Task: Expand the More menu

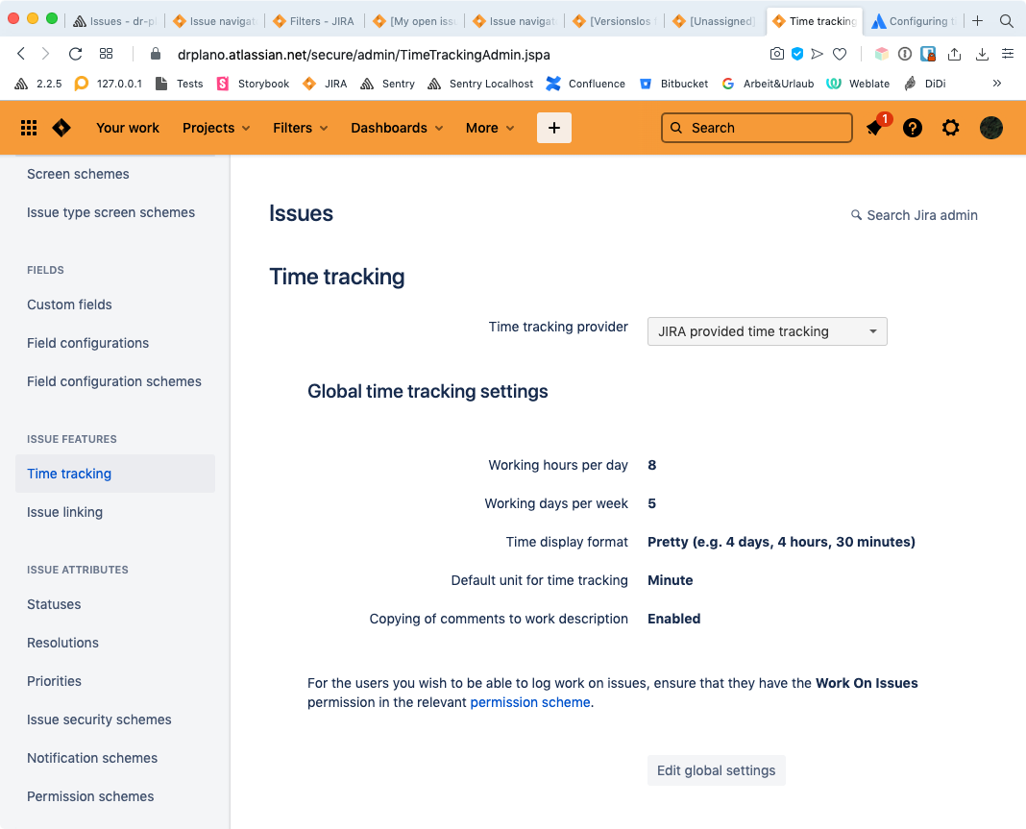Action: (489, 128)
